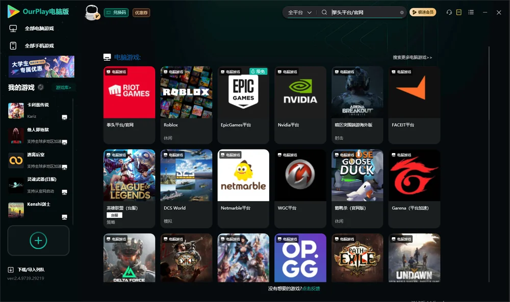The height and width of the screenshot is (302, 510).
Task: Click the 极速会员 membership button
Action: (x=423, y=12)
